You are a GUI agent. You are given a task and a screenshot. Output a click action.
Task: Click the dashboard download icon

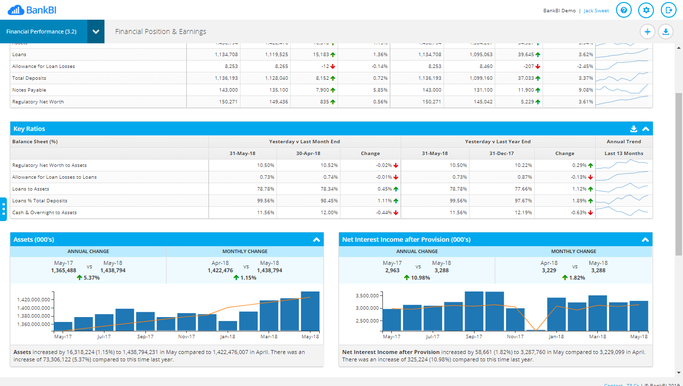(x=666, y=31)
